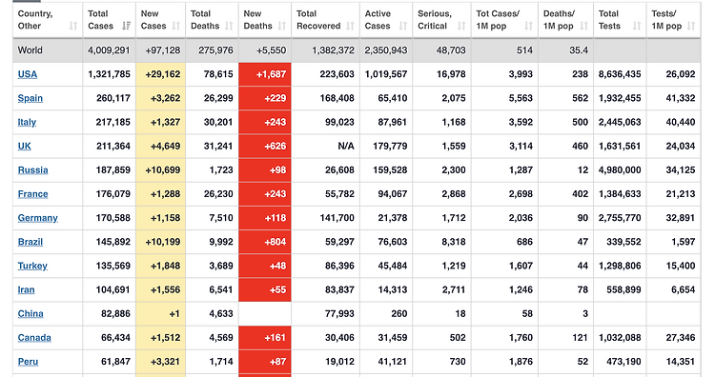This screenshot has width=715, height=377.
Task: Sort by New Deaths column arrows
Action: click(282, 26)
